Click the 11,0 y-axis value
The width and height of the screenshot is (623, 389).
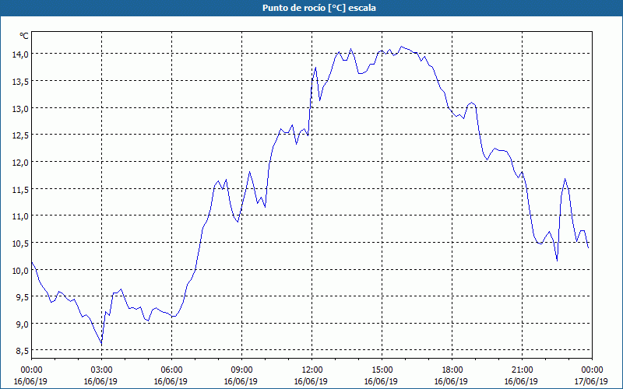click(20, 216)
